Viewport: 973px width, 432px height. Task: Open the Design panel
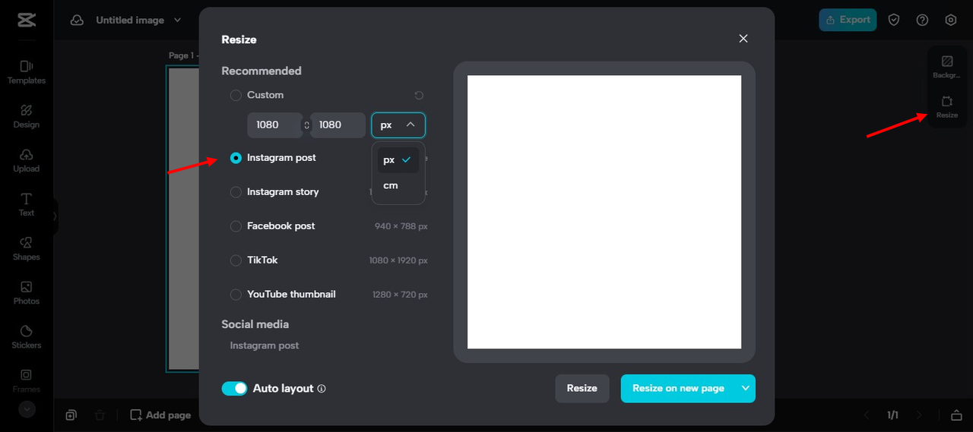tap(27, 116)
